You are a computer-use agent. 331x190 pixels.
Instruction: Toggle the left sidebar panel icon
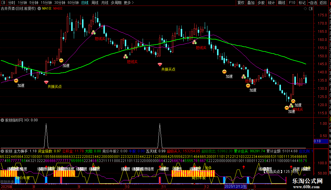(3, 3)
